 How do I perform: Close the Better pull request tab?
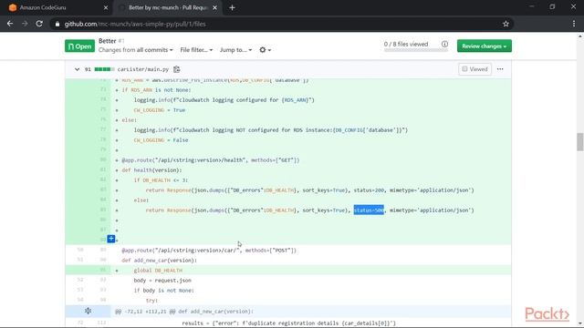214,7
